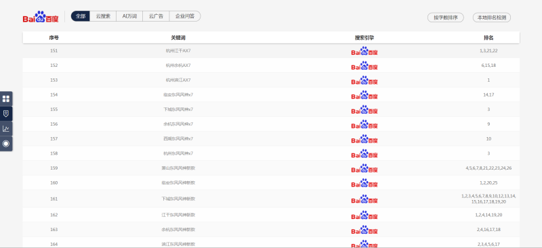Click the Baidu logo in the page header

(x=41, y=17)
